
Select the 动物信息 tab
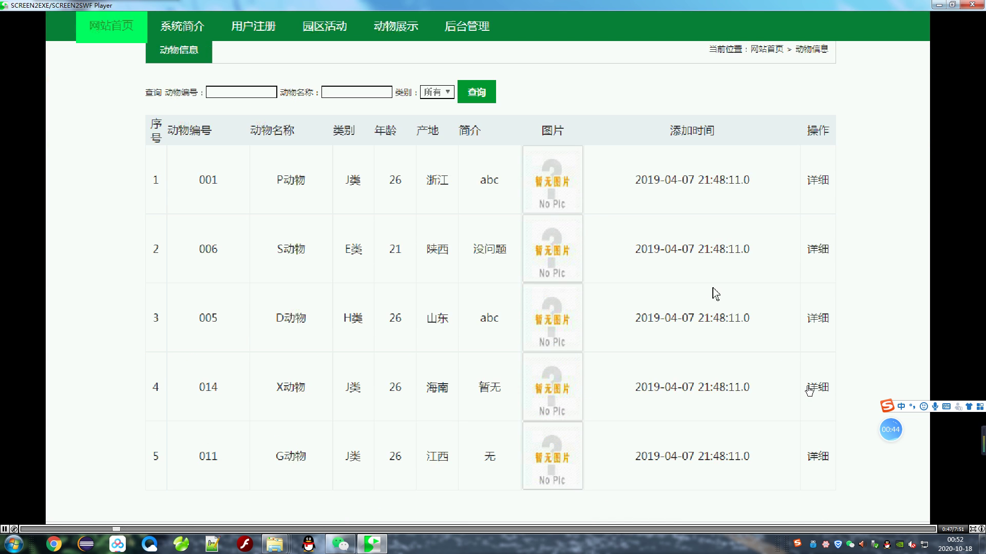179,50
